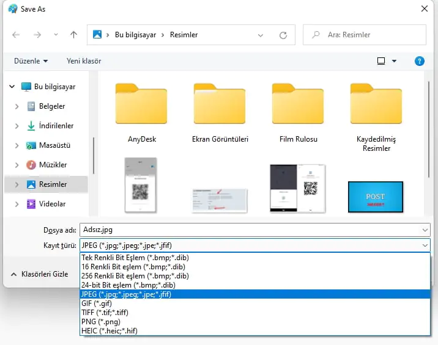This screenshot has height=345, width=438.
Task: Click the Dosya adı filename field
Action: 251,230
